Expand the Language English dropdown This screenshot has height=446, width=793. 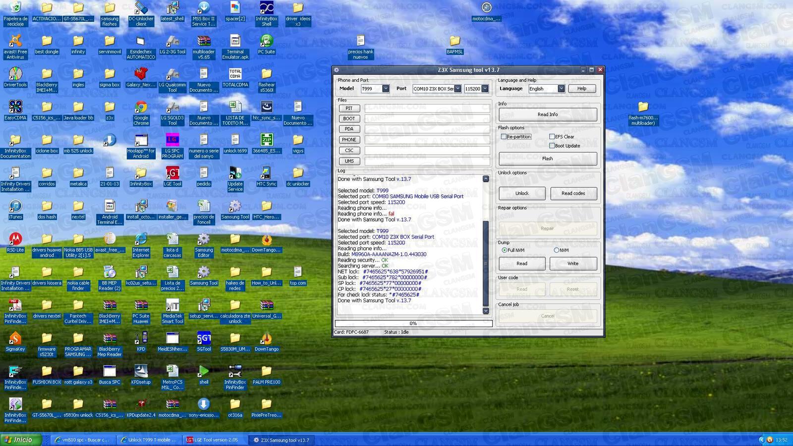(561, 89)
